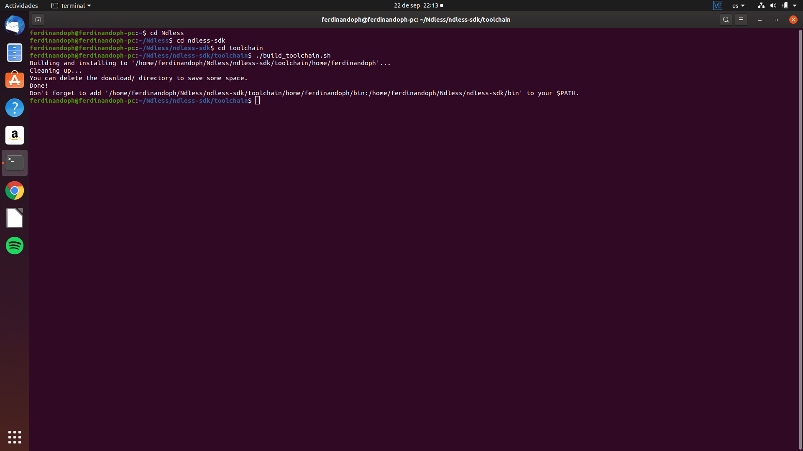Open Ubuntu Software from the dock
This screenshot has height=451, width=803.
[x=15, y=79]
